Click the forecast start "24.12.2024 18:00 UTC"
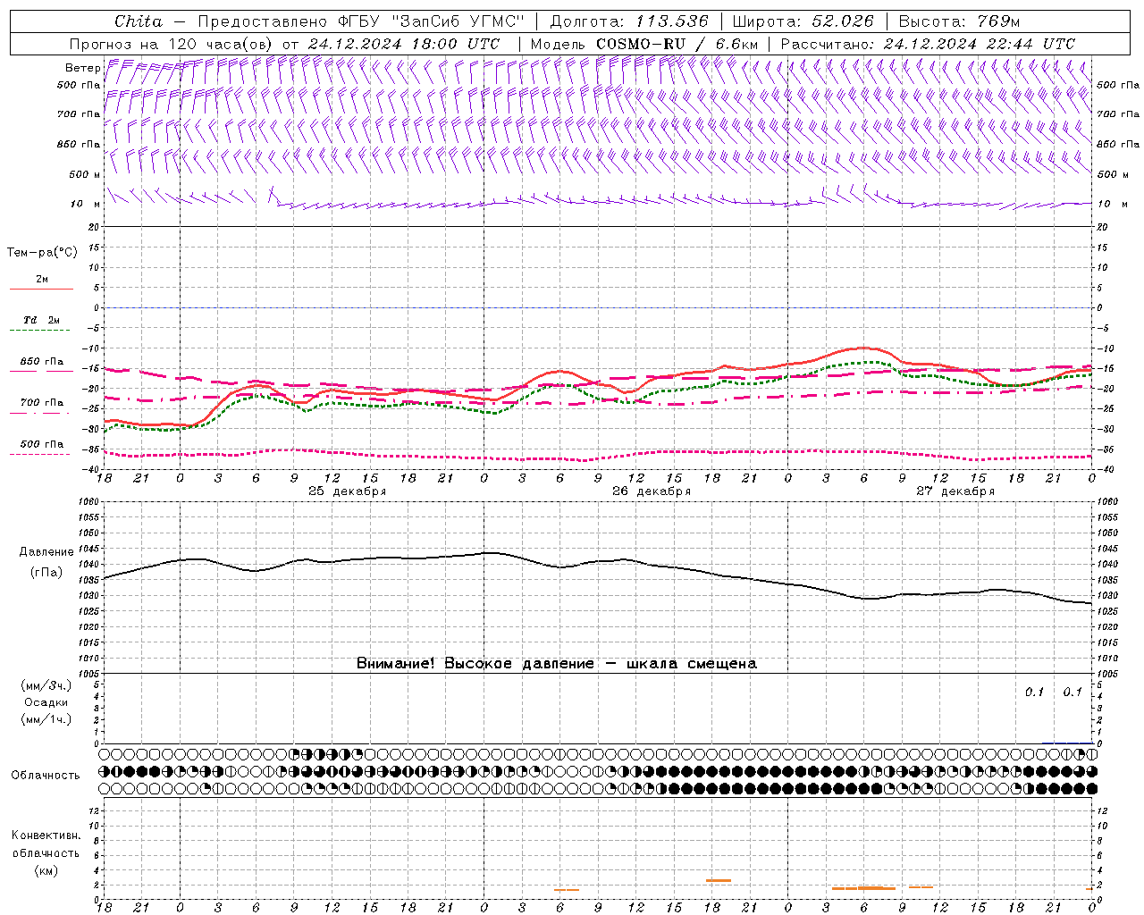 pos(405,44)
